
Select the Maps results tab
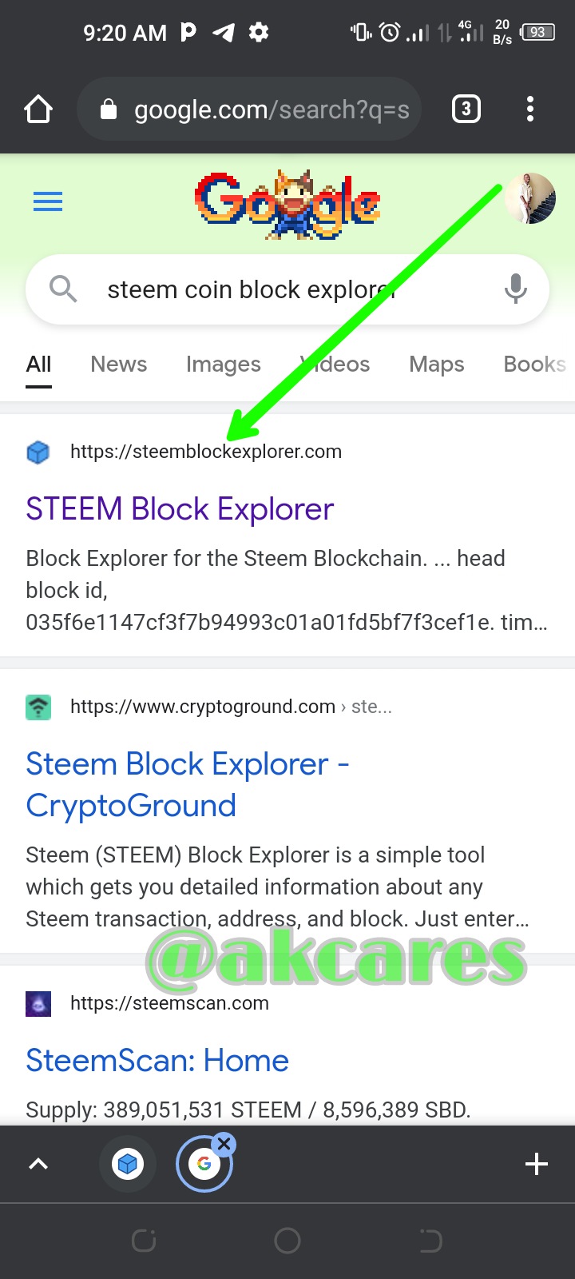point(437,365)
